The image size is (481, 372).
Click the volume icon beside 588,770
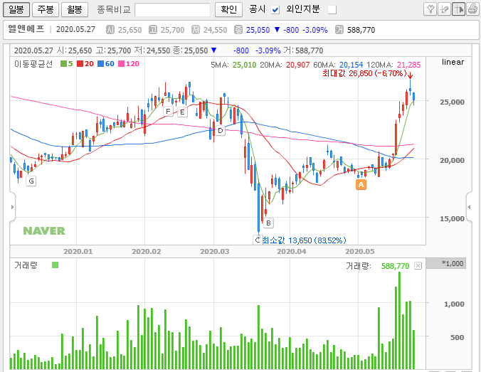coord(339,30)
